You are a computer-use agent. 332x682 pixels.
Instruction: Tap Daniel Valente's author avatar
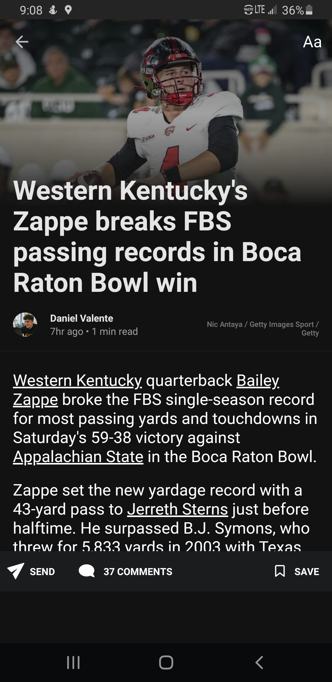[x=25, y=325]
